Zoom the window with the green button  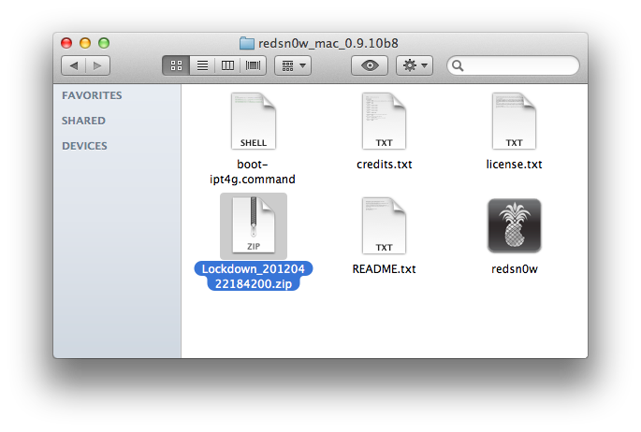(104, 43)
